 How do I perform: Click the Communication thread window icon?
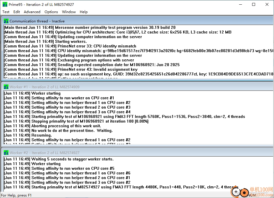(x=6, y=21)
